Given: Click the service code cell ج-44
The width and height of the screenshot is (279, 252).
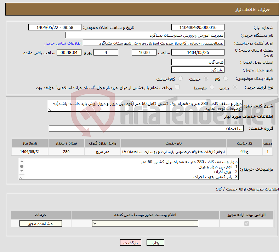Looking at the screenshot, I should coord(245,152).
